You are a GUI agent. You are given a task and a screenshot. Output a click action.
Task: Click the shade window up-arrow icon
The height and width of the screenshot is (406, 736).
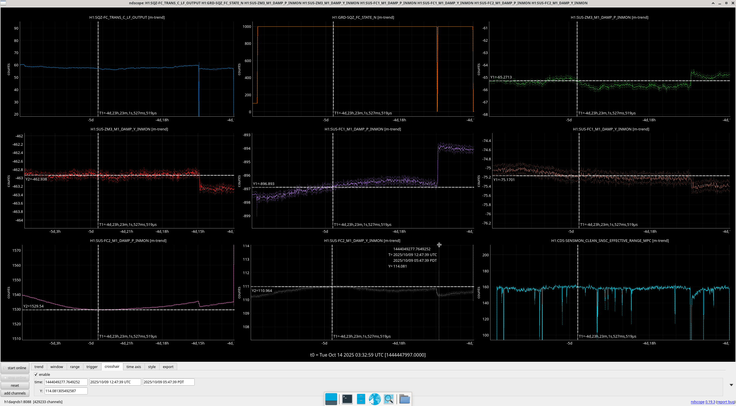coord(713,3)
